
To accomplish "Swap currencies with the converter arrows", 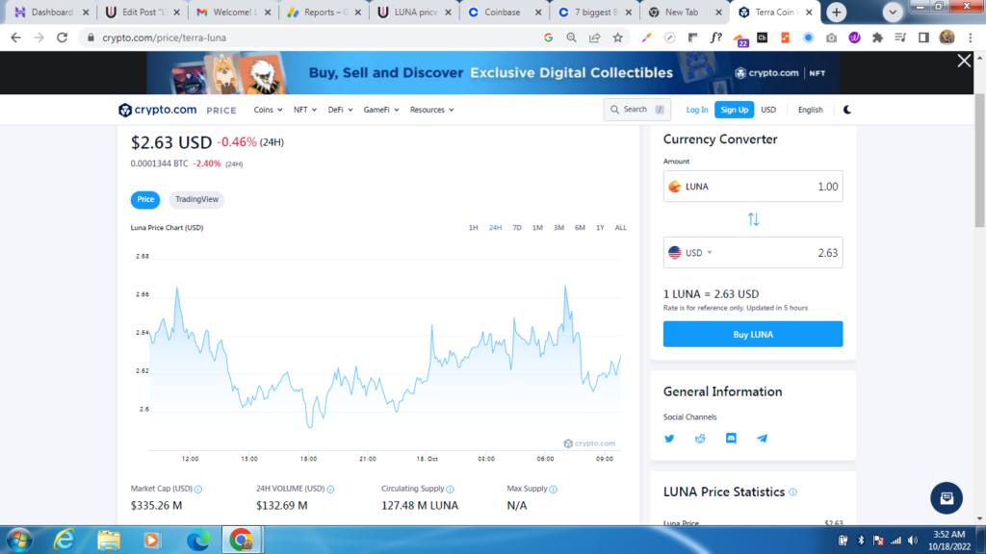I will point(753,219).
